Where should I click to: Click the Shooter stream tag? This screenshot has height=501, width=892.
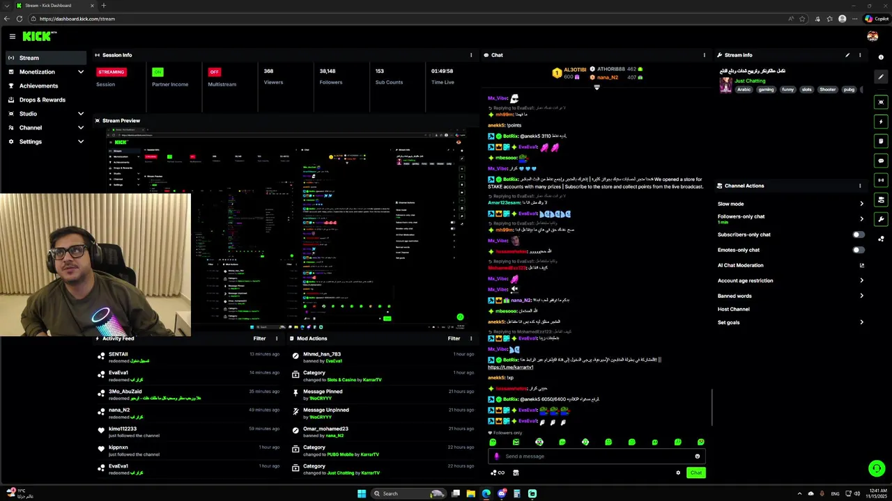click(x=827, y=90)
